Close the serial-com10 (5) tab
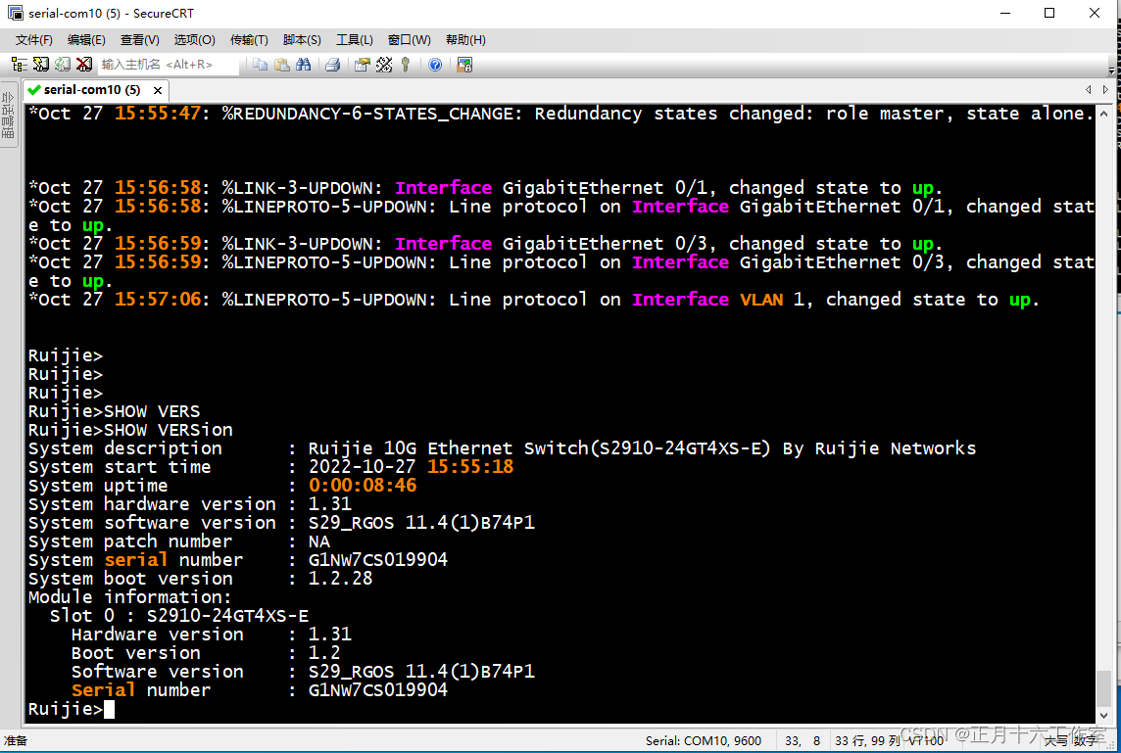The image size is (1121, 753). pos(158,90)
